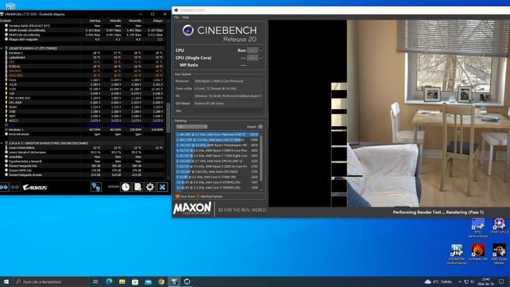This screenshot has width=510, height=287.
Task: Select Intel Core i7-6700HQ ranking row
Action: pos(217,182)
